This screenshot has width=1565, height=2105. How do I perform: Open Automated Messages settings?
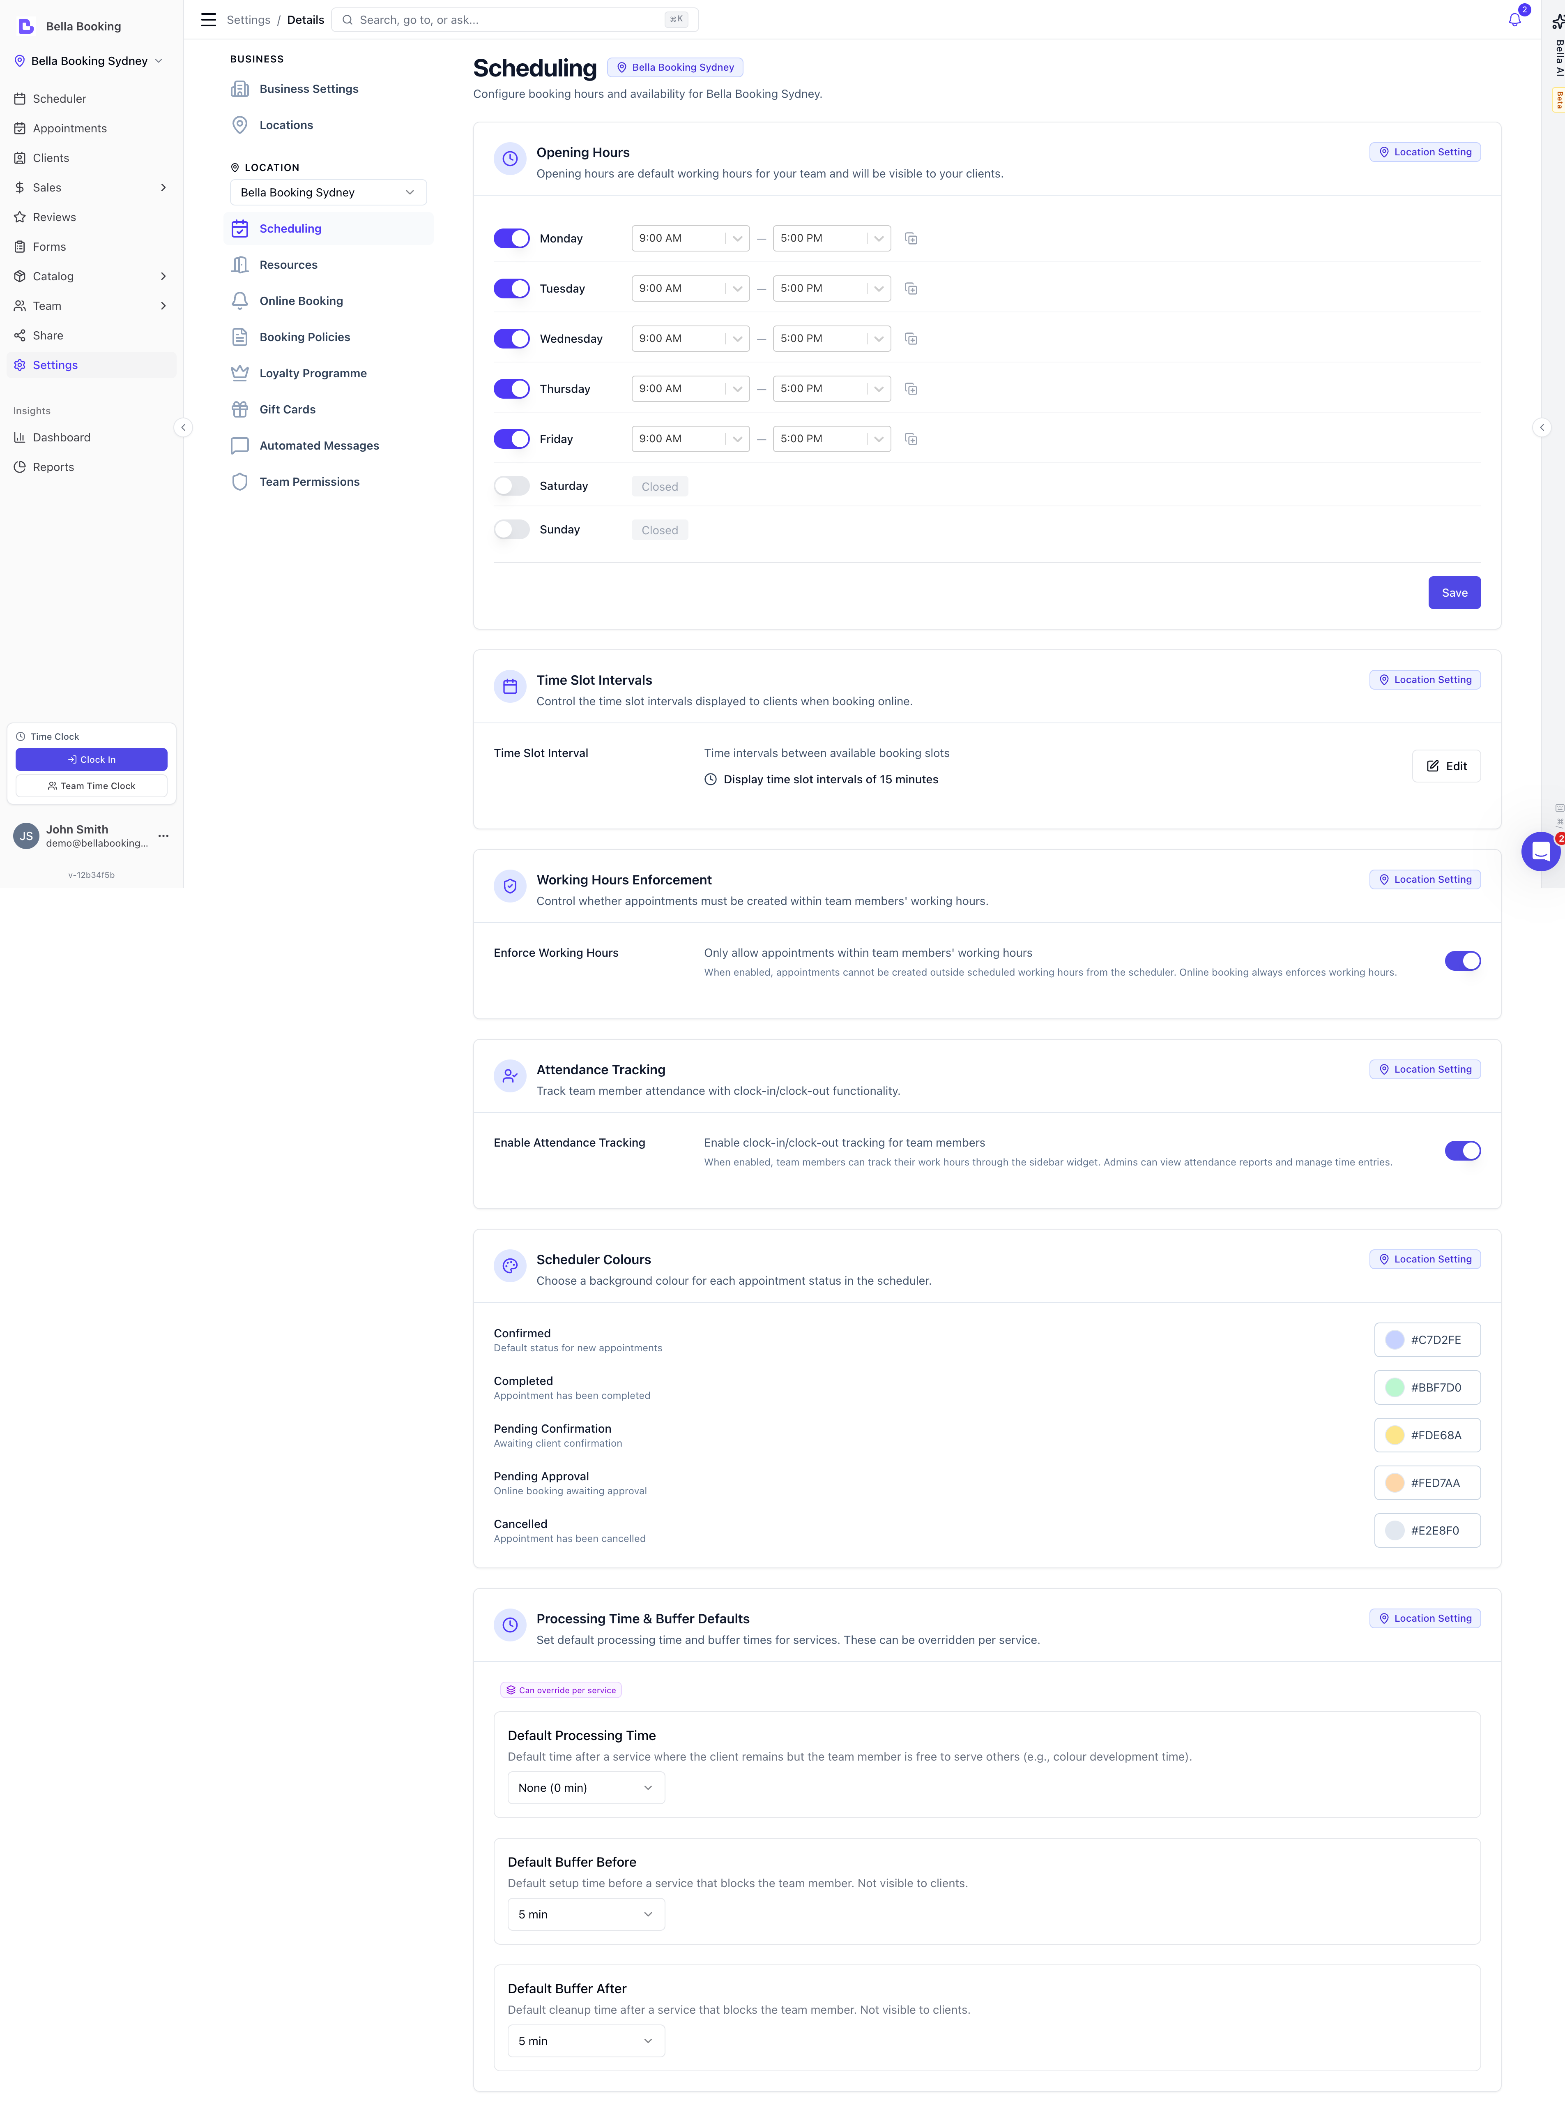tap(319, 445)
